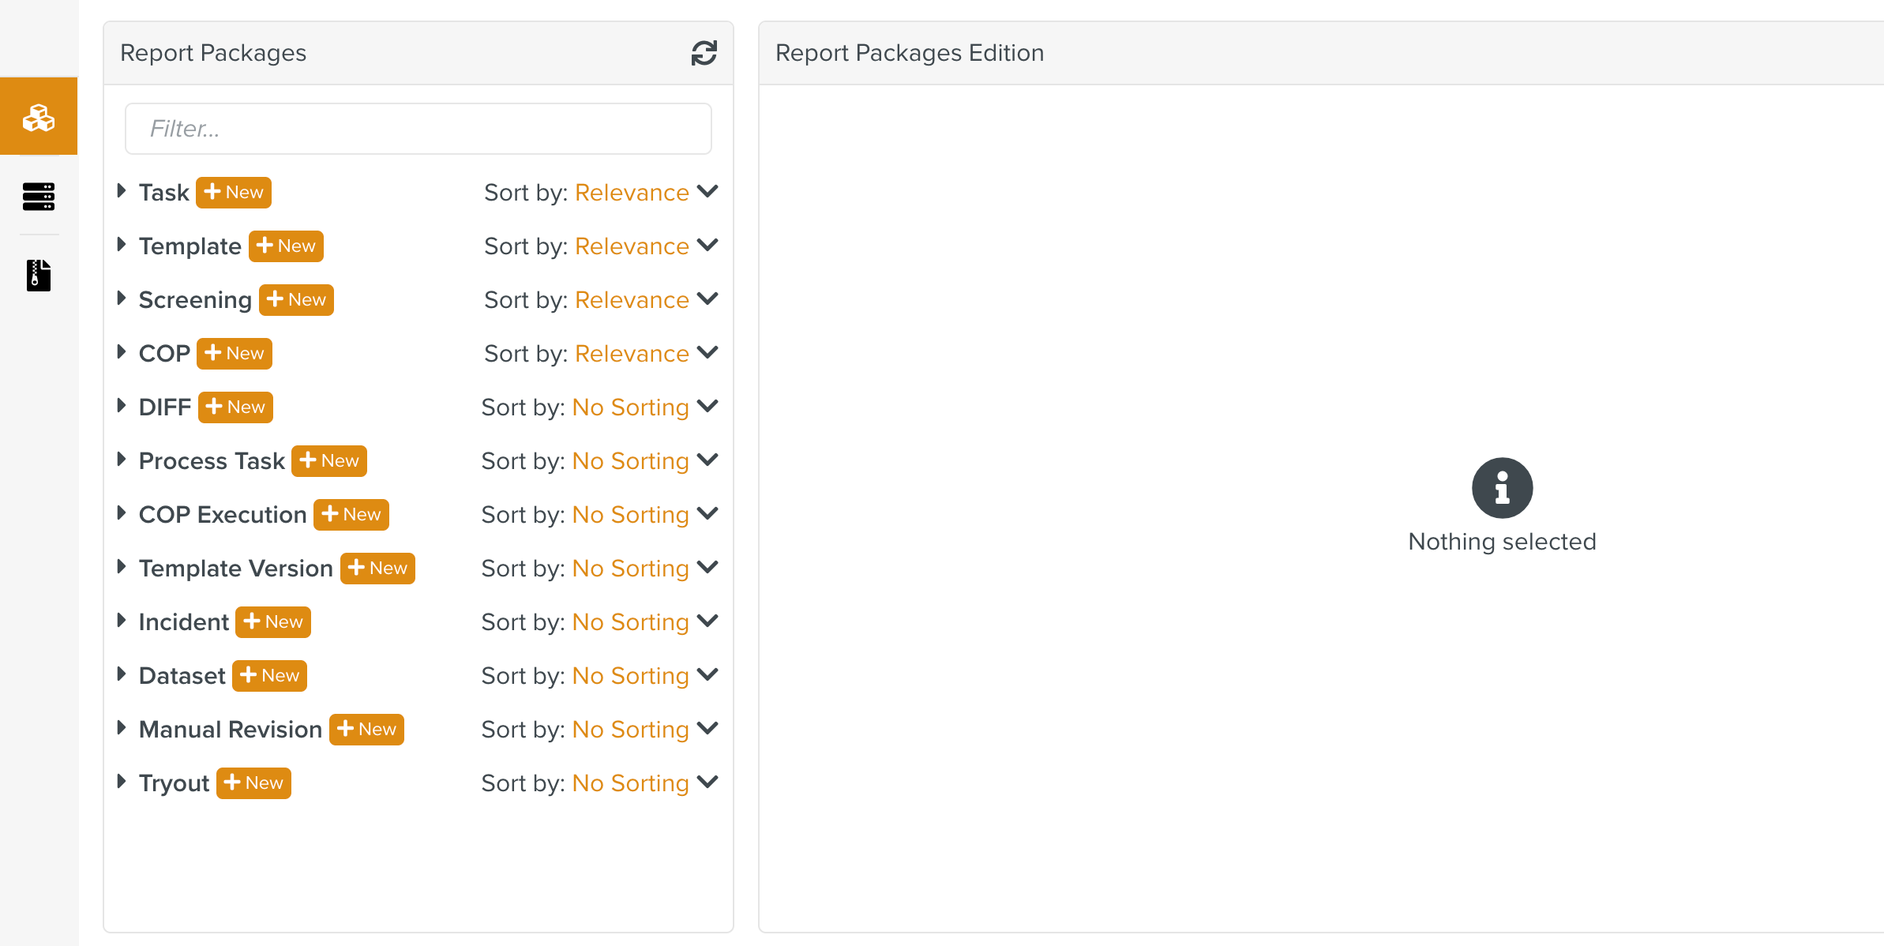Open the Tryout No Sorting dropdown
The width and height of the screenshot is (1884, 946).
click(x=645, y=783)
